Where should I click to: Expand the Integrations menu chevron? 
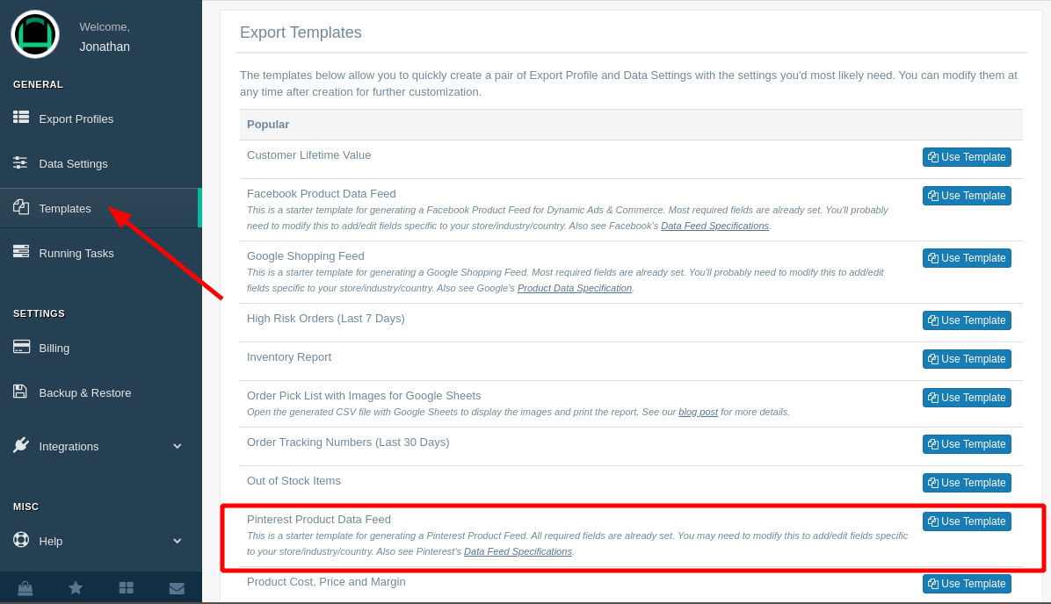[177, 446]
